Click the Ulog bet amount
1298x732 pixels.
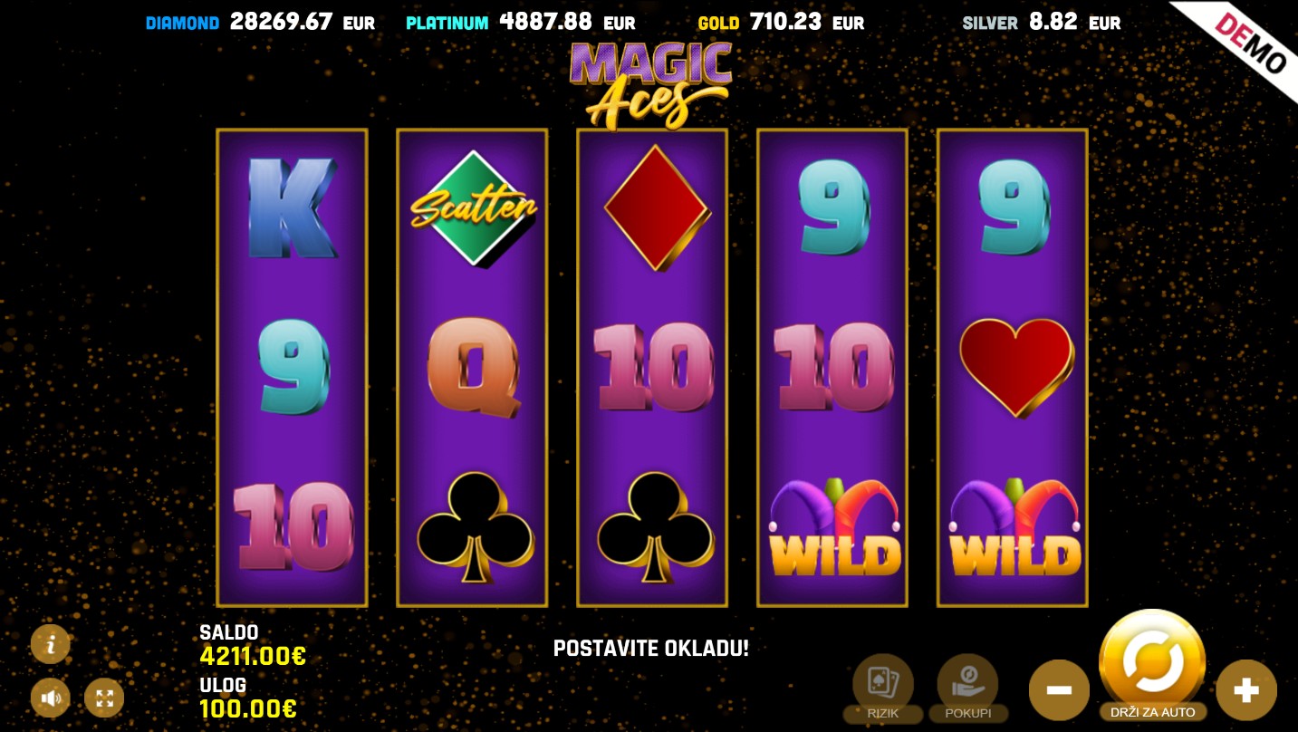tap(248, 708)
